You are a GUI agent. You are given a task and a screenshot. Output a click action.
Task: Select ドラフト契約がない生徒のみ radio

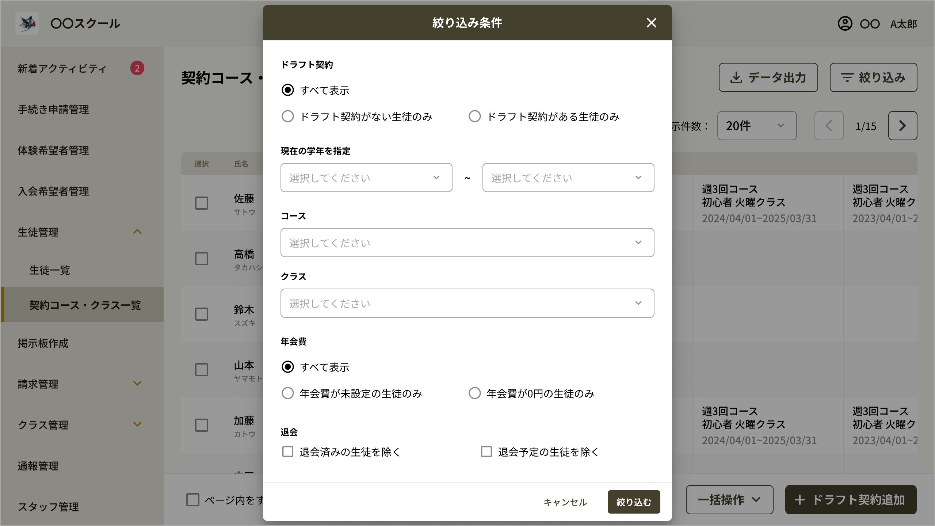click(x=288, y=116)
